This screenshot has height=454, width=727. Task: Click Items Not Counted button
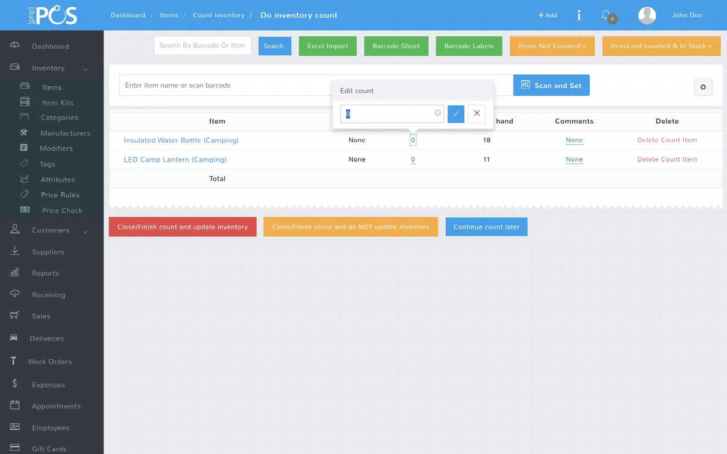(x=552, y=46)
